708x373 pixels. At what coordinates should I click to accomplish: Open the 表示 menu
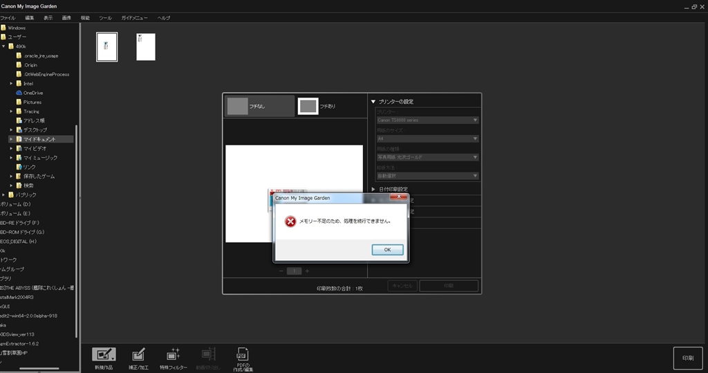pyautogui.click(x=48, y=18)
